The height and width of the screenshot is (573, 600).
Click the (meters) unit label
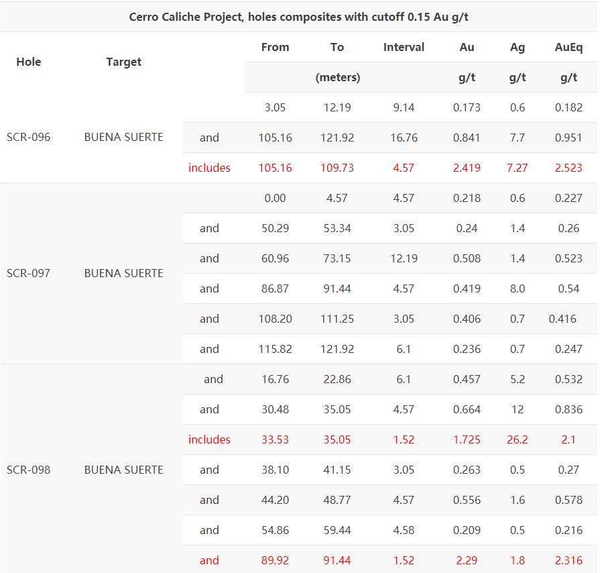pyautogui.click(x=337, y=77)
